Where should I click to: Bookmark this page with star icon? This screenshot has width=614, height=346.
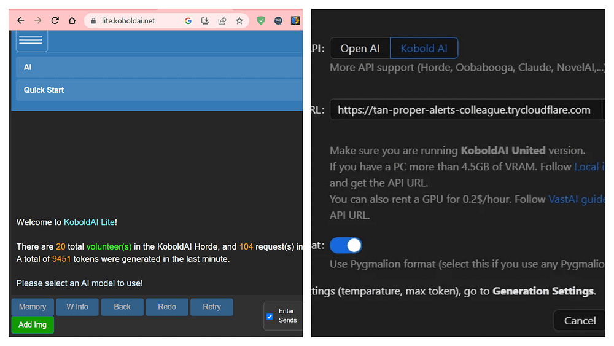coord(239,21)
